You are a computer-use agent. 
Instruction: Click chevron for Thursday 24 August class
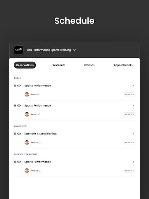(x=133, y=162)
